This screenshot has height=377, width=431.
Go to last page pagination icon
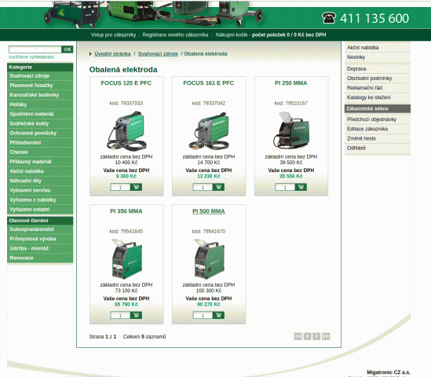coord(326,336)
